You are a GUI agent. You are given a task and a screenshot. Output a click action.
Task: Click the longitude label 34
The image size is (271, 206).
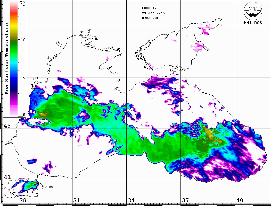coord(131,200)
